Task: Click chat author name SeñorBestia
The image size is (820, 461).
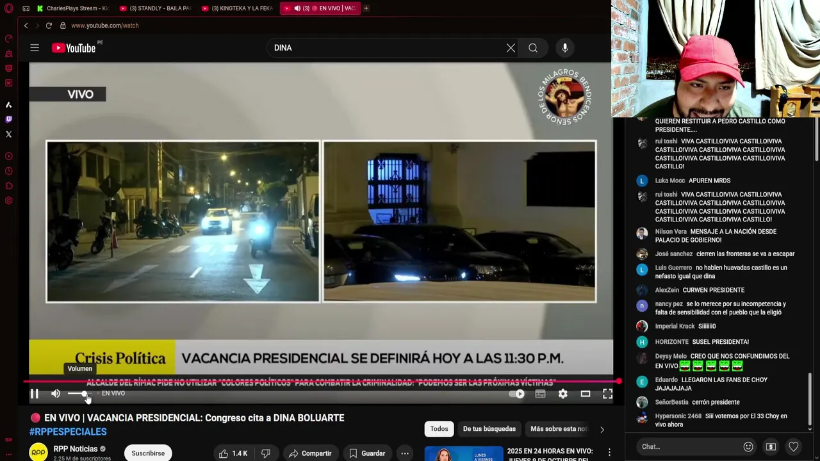Action: coord(671,402)
